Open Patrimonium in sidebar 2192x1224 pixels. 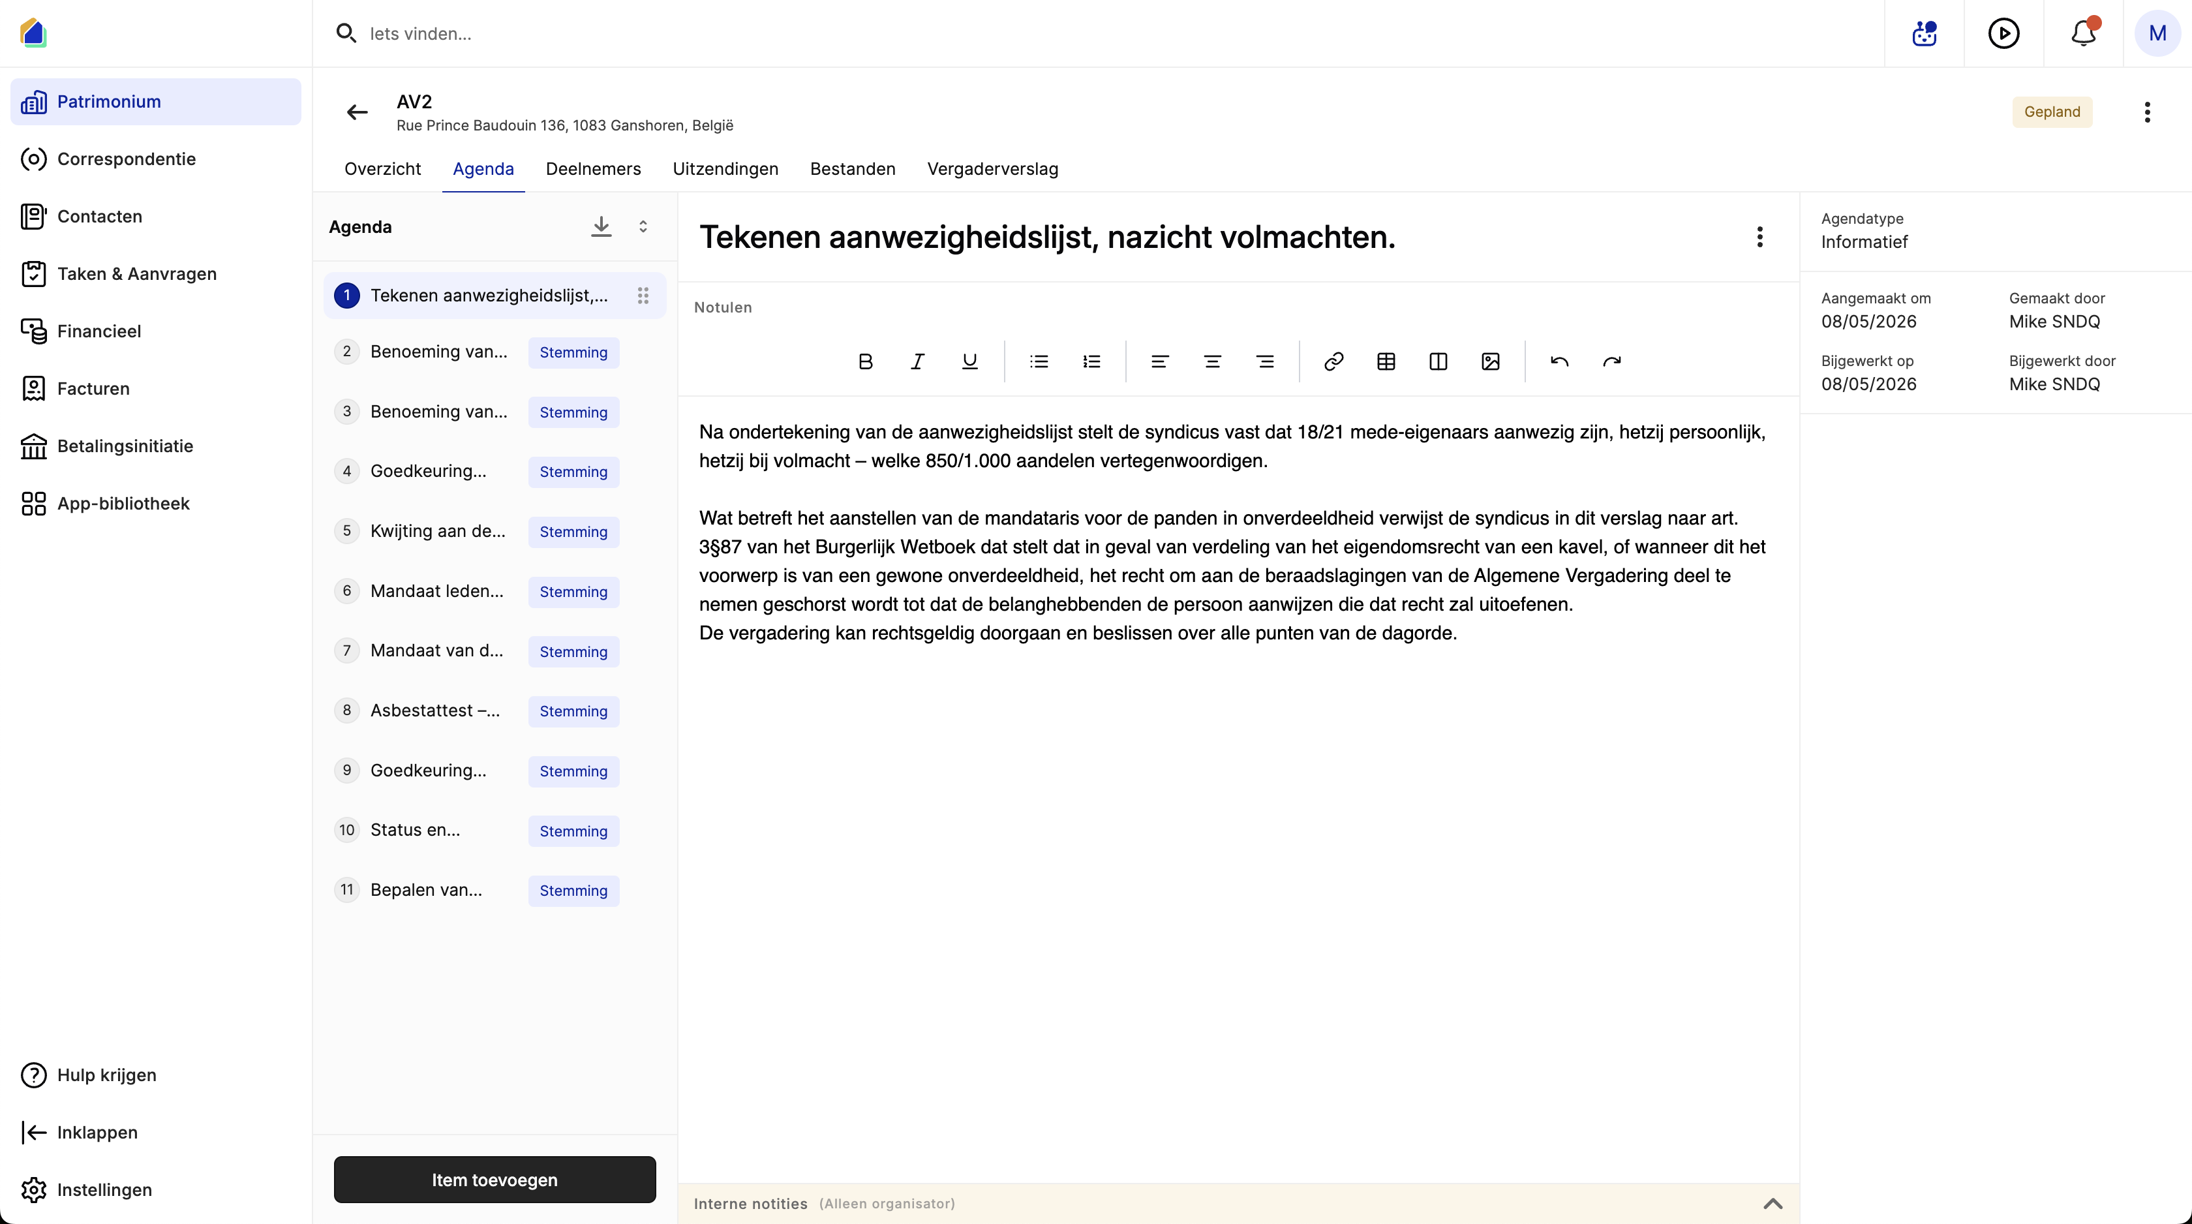coord(156,101)
